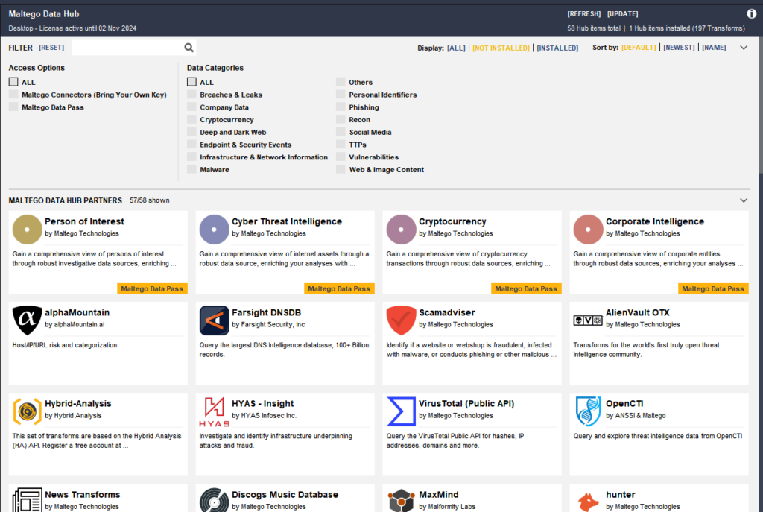Click the Cryptocurrency purple circle icon

tap(401, 230)
